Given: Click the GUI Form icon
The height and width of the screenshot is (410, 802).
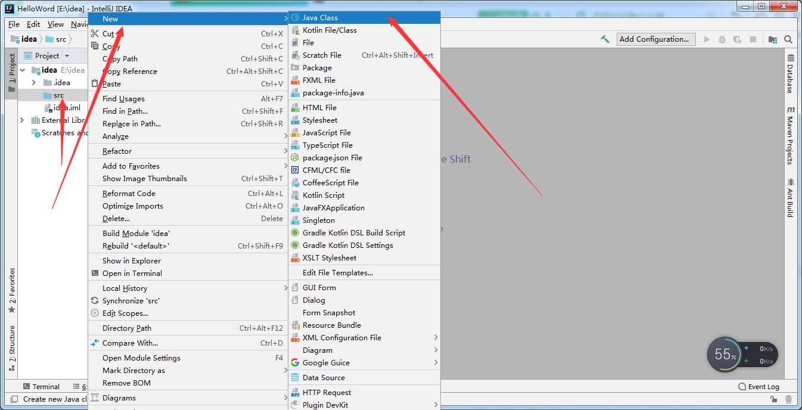Looking at the screenshot, I should 295,287.
